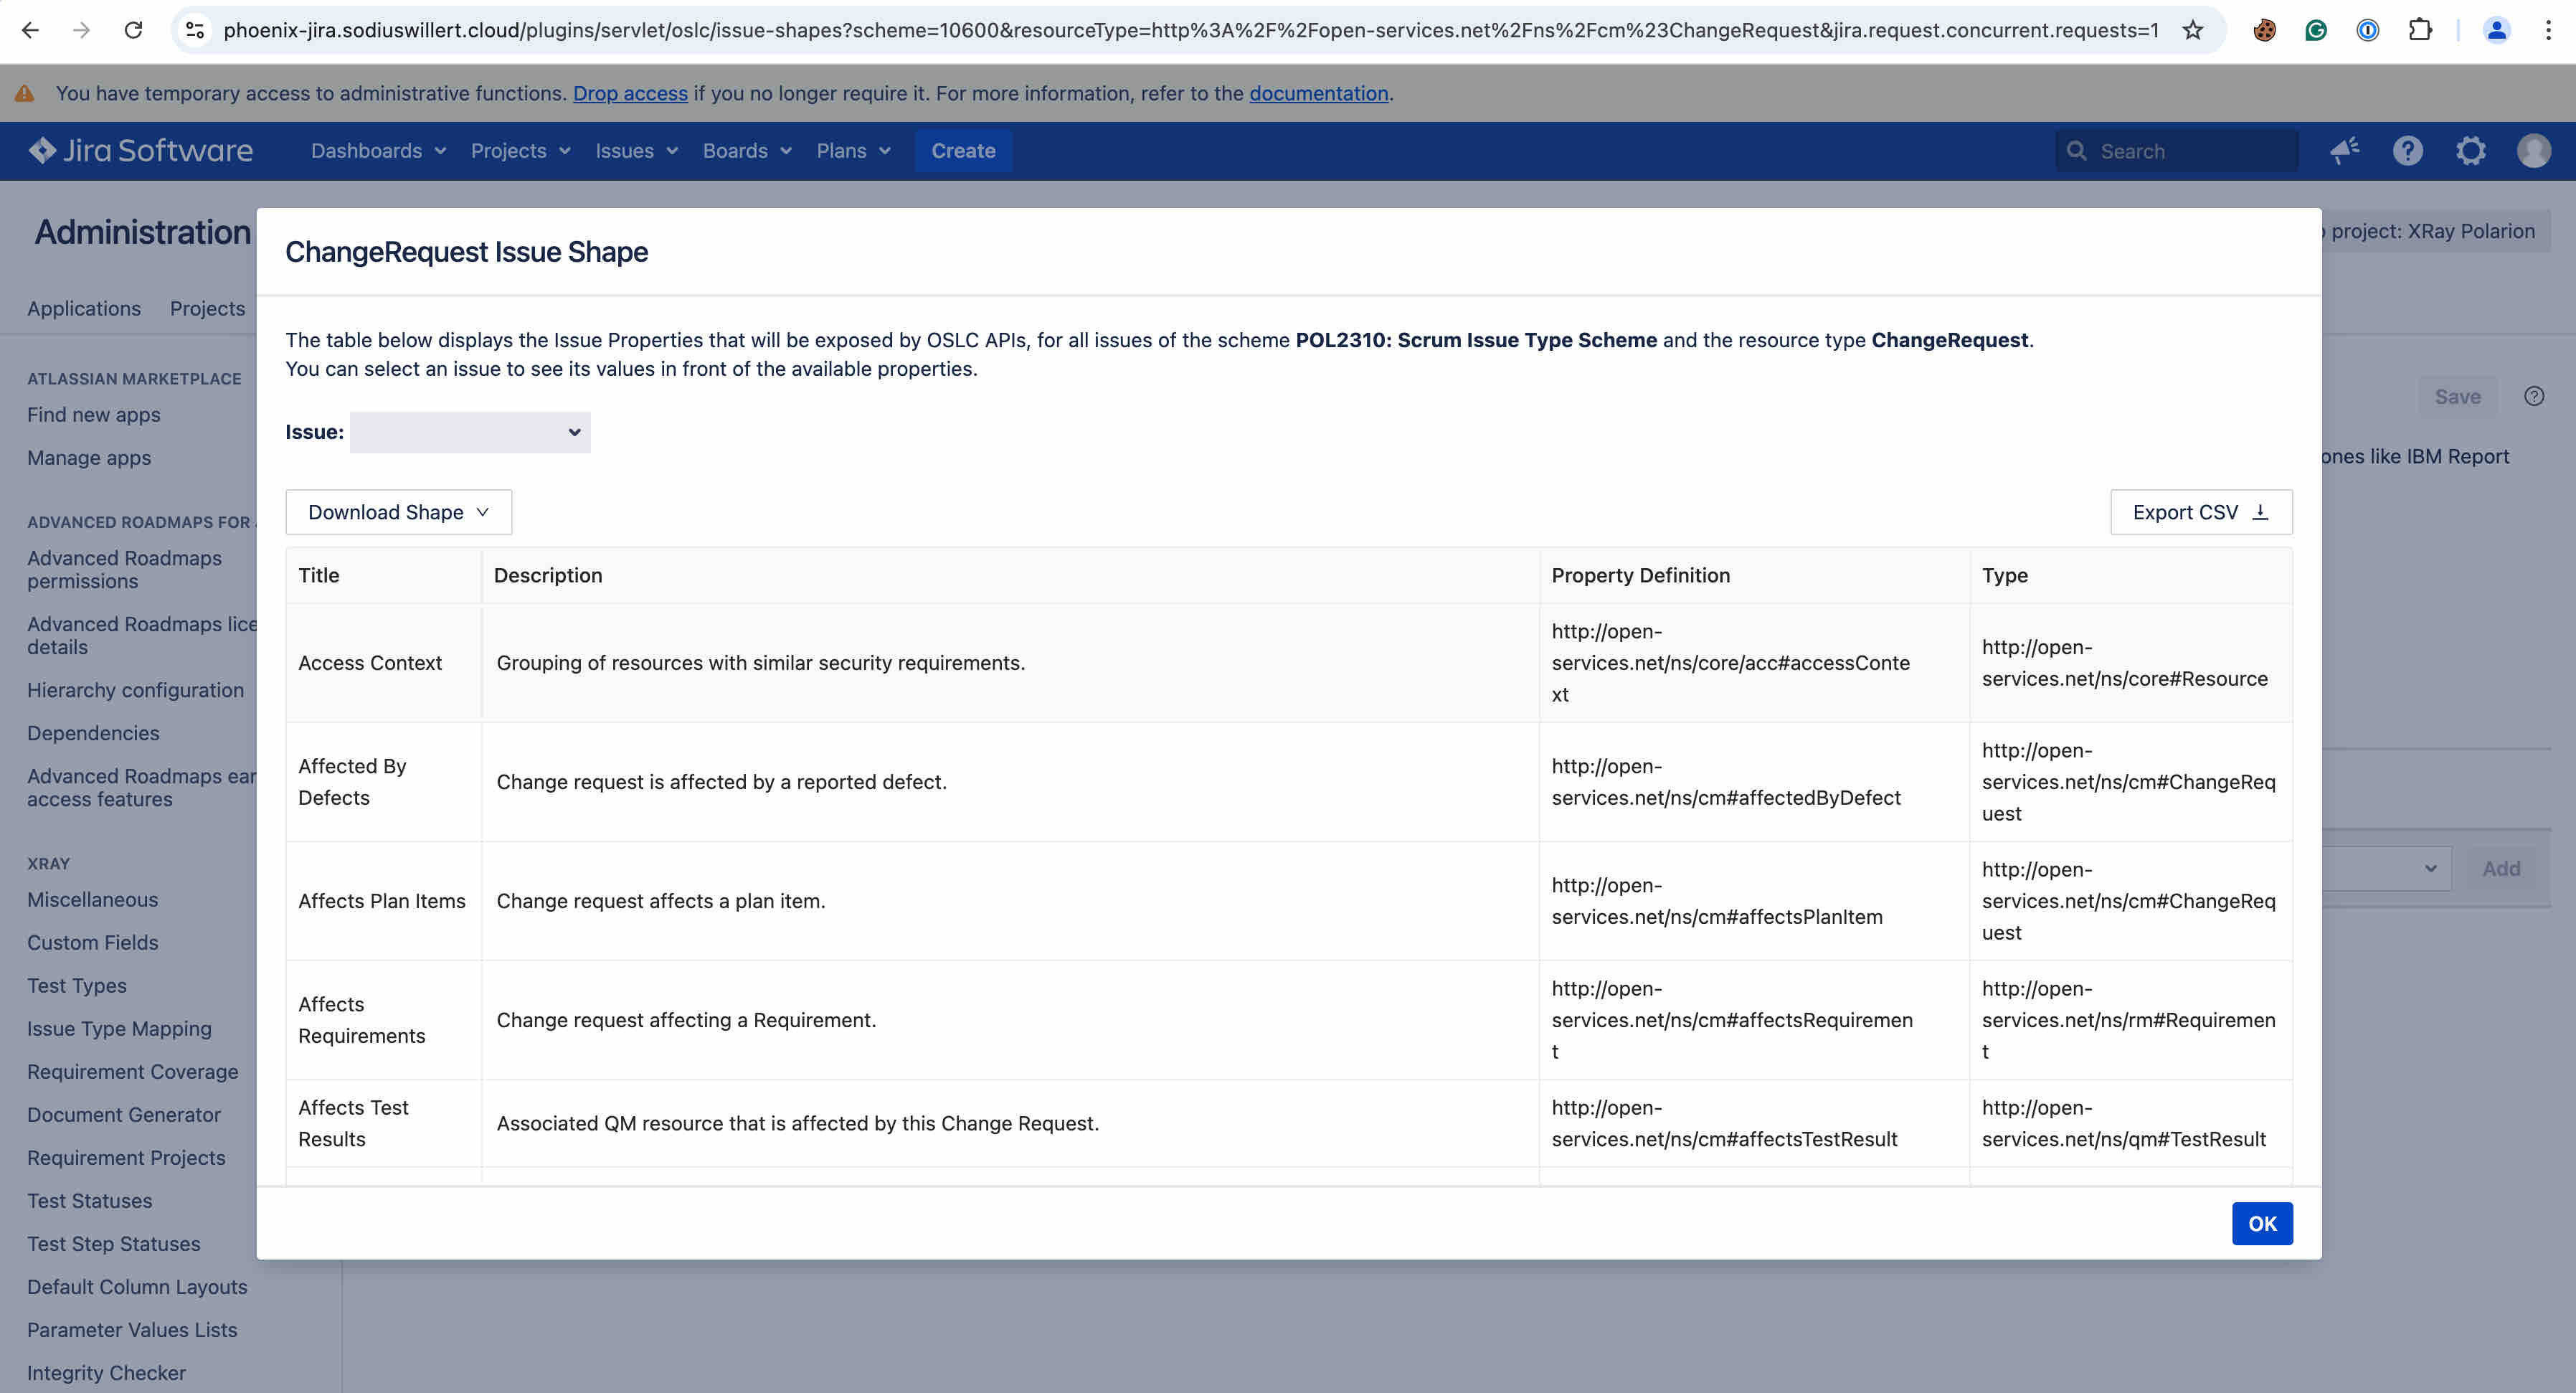Click the Jira Software logo
The width and height of the screenshot is (2576, 1393).
pos(141,150)
